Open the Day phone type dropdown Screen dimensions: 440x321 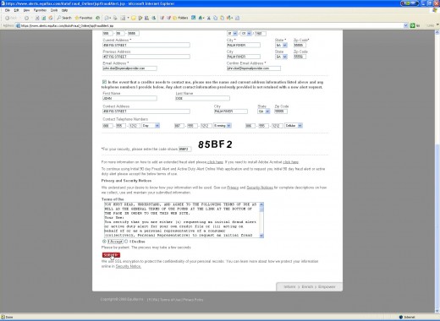tap(151, 126)
